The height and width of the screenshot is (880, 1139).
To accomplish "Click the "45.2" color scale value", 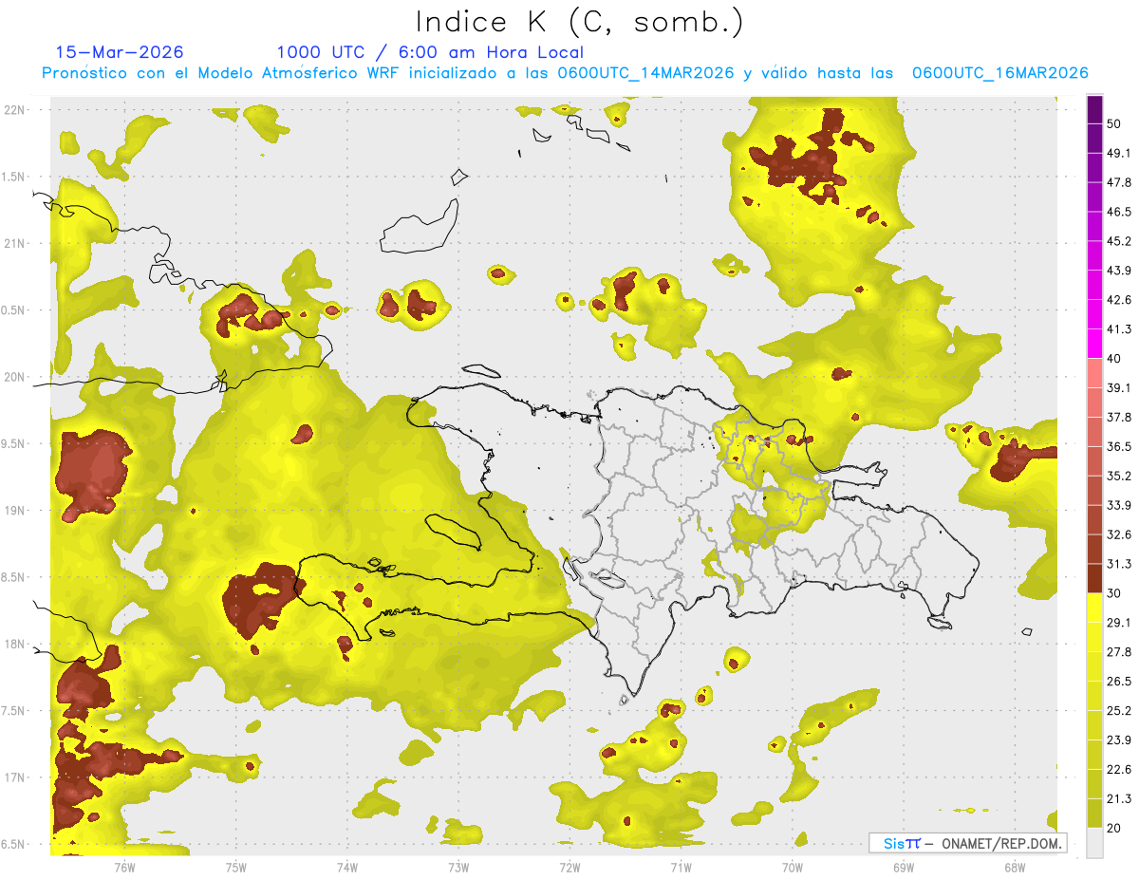I will pyautogui.click(x=1120, y=241).
